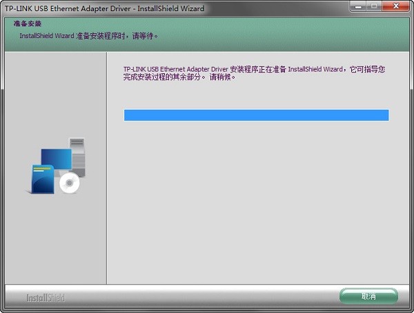Click the '完成安装过程的其余部分。请稍候' text line

(x=179, y=77)
